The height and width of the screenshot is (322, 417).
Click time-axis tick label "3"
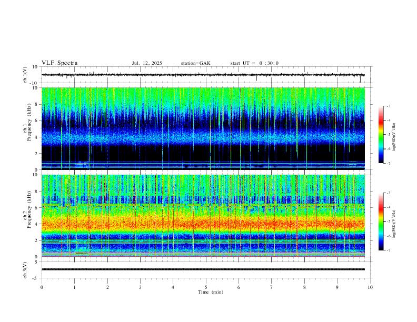tap(140, 287)
